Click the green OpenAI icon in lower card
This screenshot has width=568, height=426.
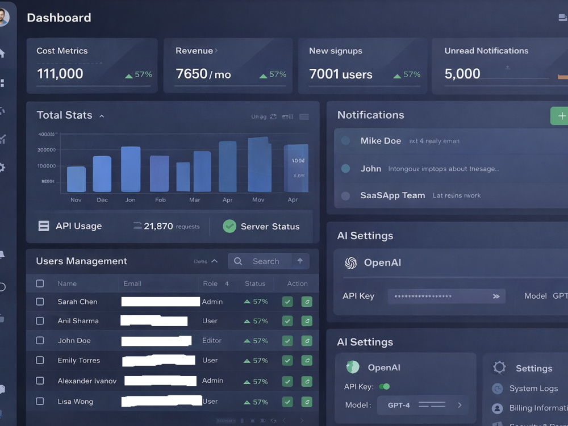pos(353,367)
